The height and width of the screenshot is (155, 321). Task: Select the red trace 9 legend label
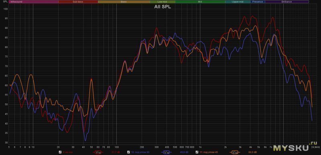point(67,152)
